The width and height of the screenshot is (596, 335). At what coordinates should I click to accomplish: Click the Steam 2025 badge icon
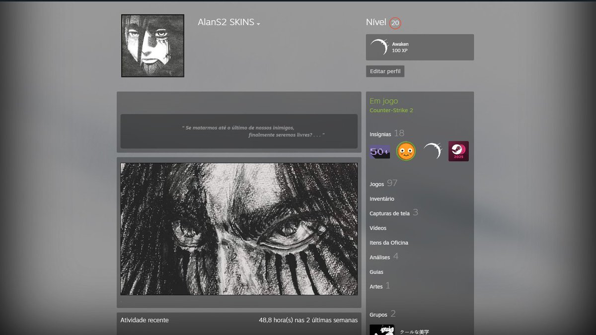[x=458, y=151]
